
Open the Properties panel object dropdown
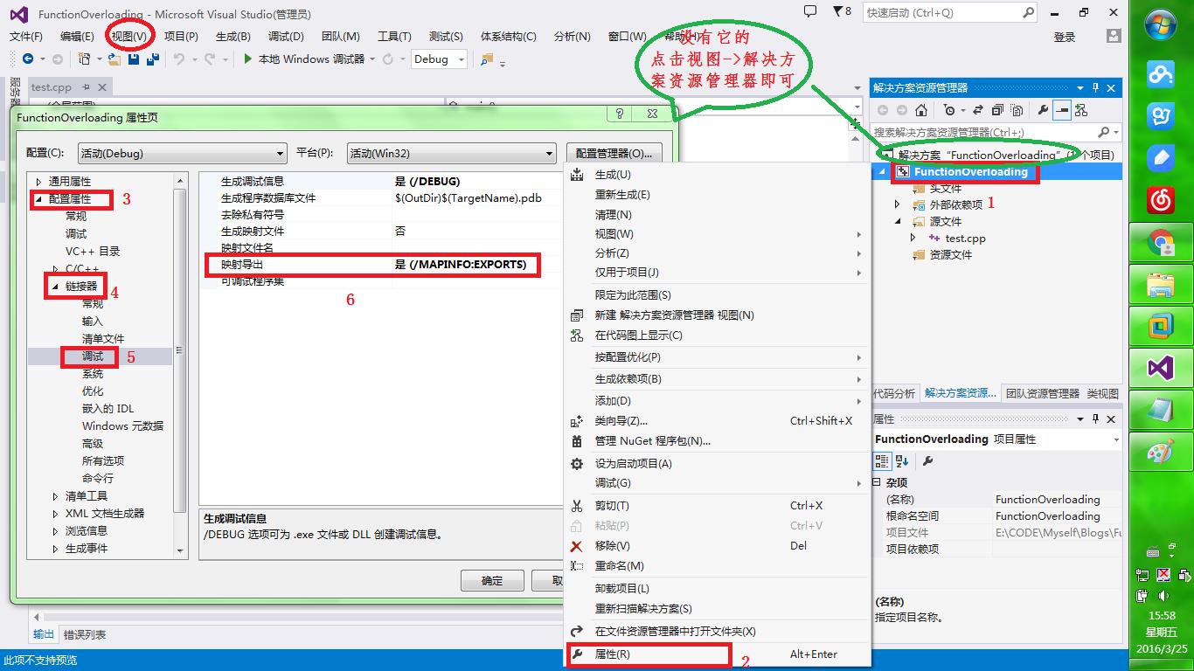pos(1116,439)
